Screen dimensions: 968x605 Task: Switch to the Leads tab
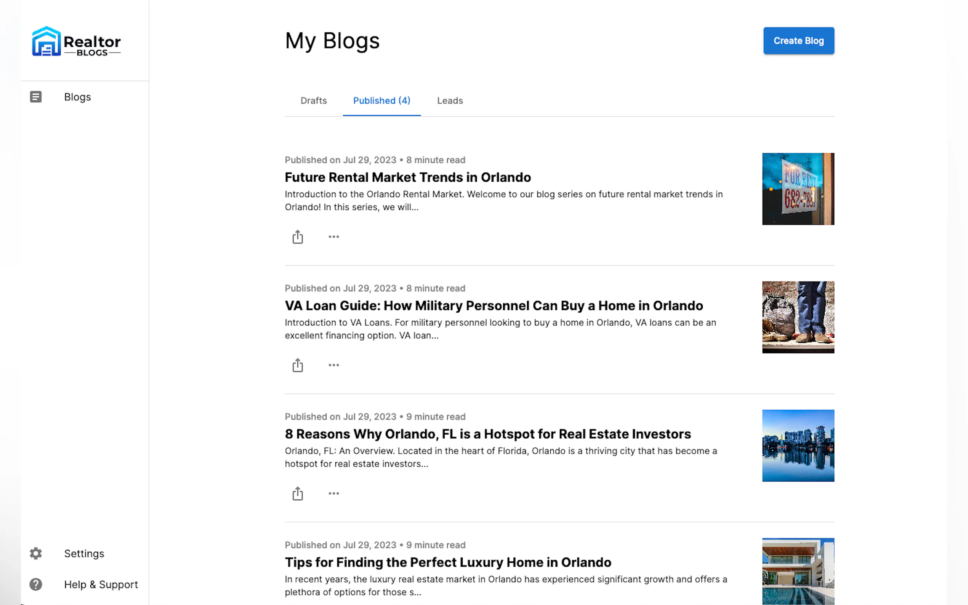tap(449, 101)
